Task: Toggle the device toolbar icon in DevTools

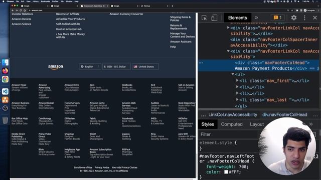Action: 214,18
